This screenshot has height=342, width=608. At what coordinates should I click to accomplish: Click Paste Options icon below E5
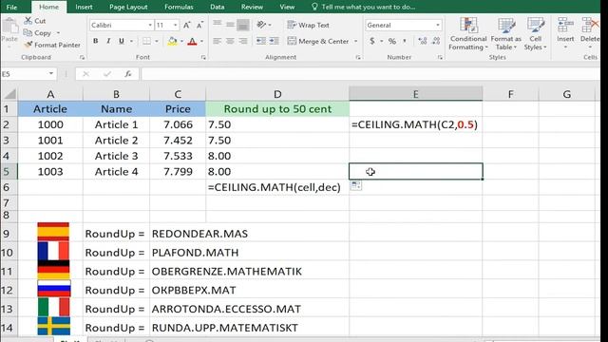click(356, 186)
